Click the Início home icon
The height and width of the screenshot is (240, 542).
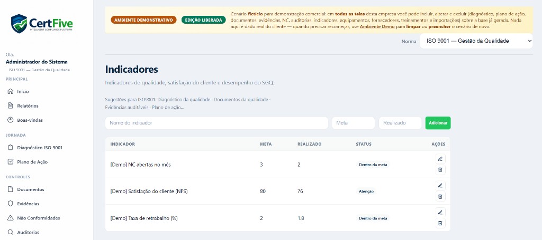[x=11, y=92]
